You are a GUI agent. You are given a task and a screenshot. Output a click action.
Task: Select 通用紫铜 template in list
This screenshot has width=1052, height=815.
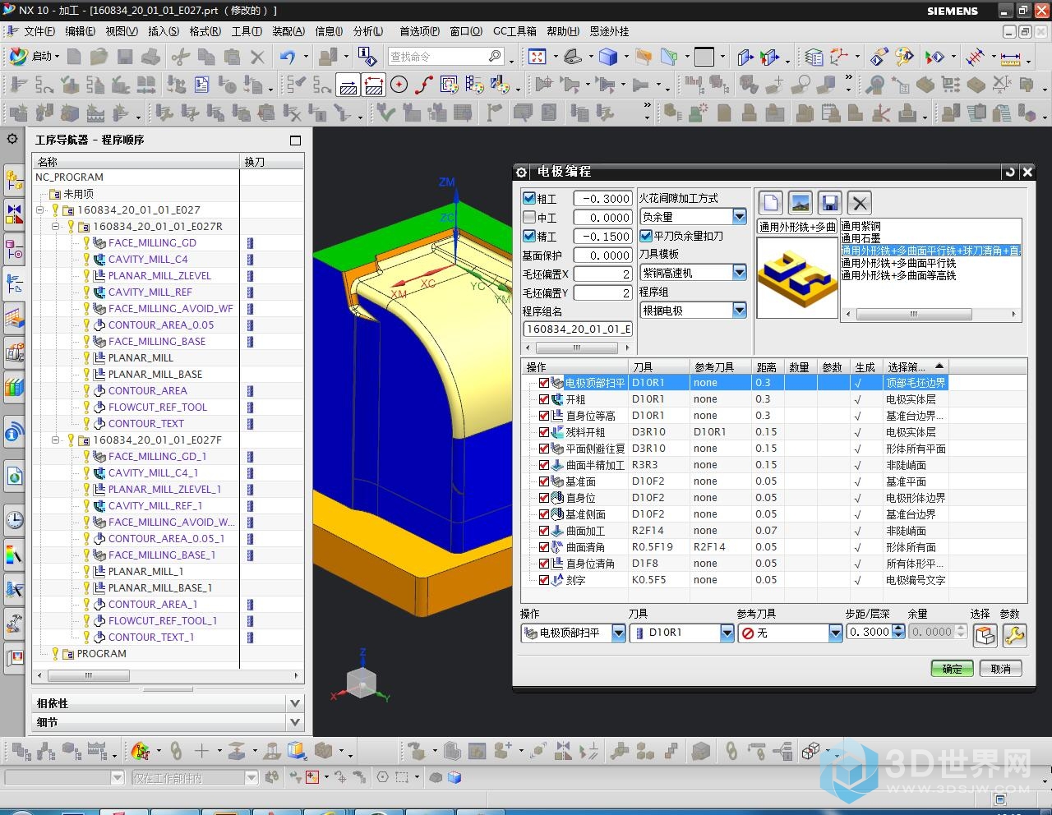[x=861, y=226]
